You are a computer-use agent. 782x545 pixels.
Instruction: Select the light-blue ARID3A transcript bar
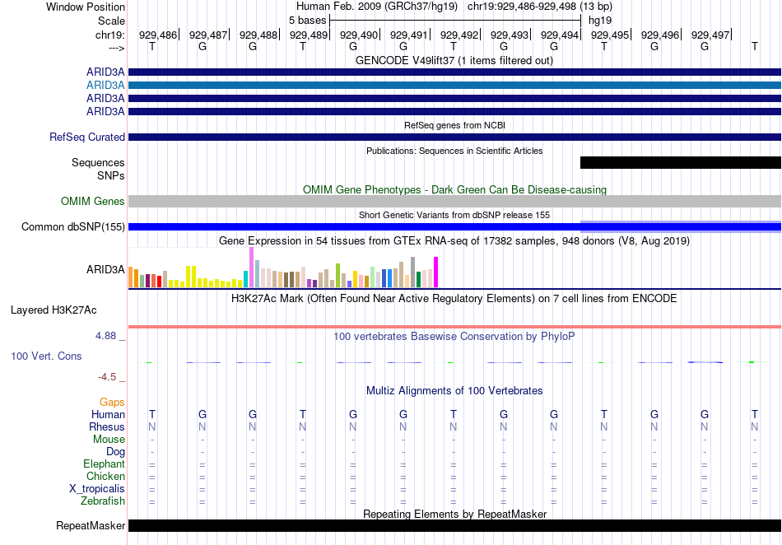[454, 86]
